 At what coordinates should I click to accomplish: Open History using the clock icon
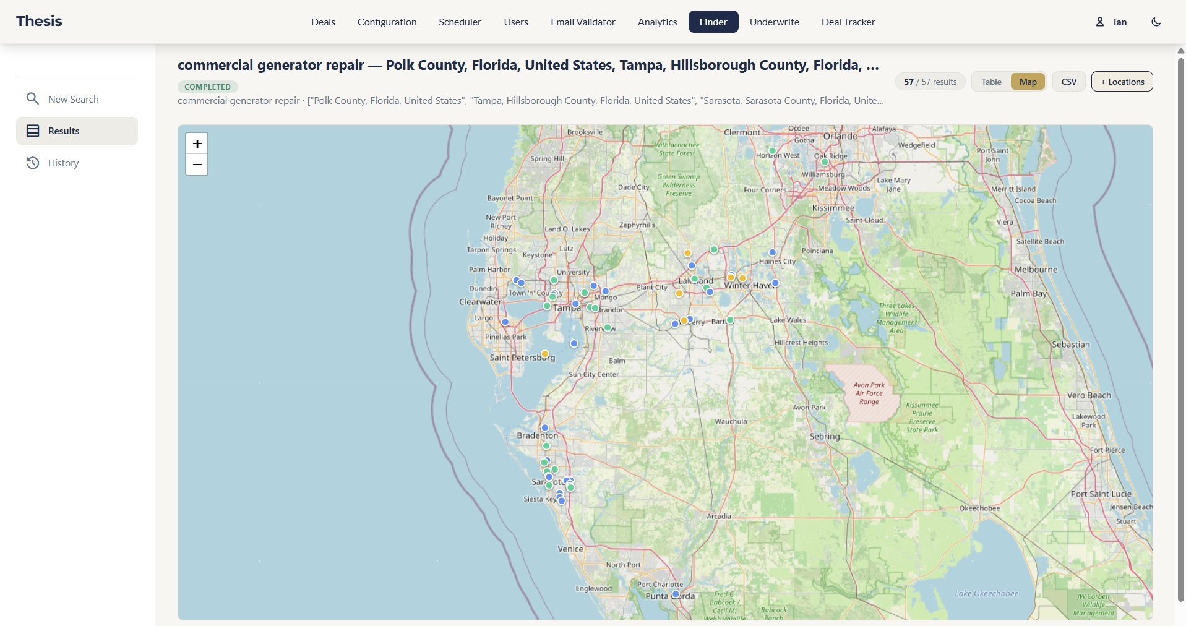click(x=32, y=163)
